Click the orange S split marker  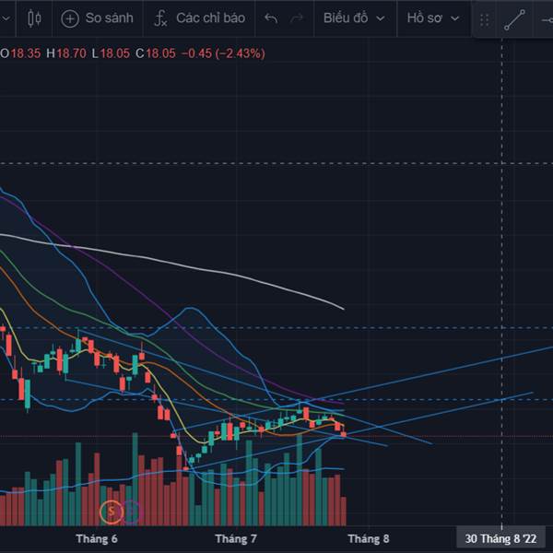click(x=112, y=511)
